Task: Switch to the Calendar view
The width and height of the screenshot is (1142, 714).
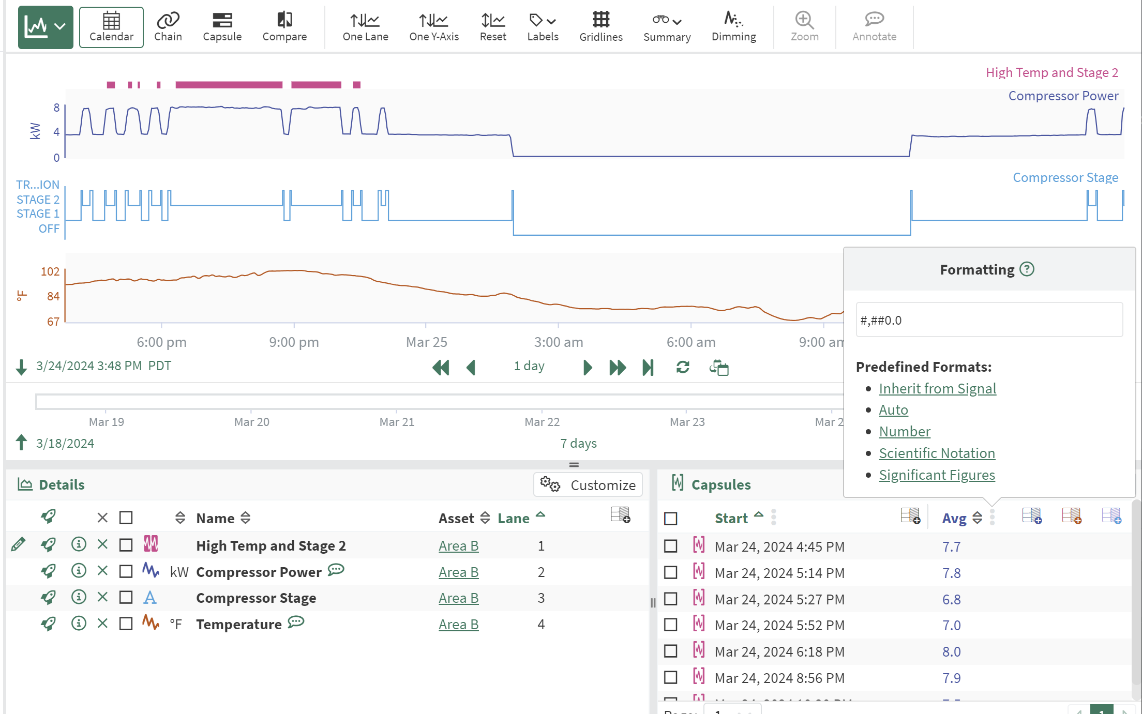Action: pyautogui.click(x=111, y=27)
